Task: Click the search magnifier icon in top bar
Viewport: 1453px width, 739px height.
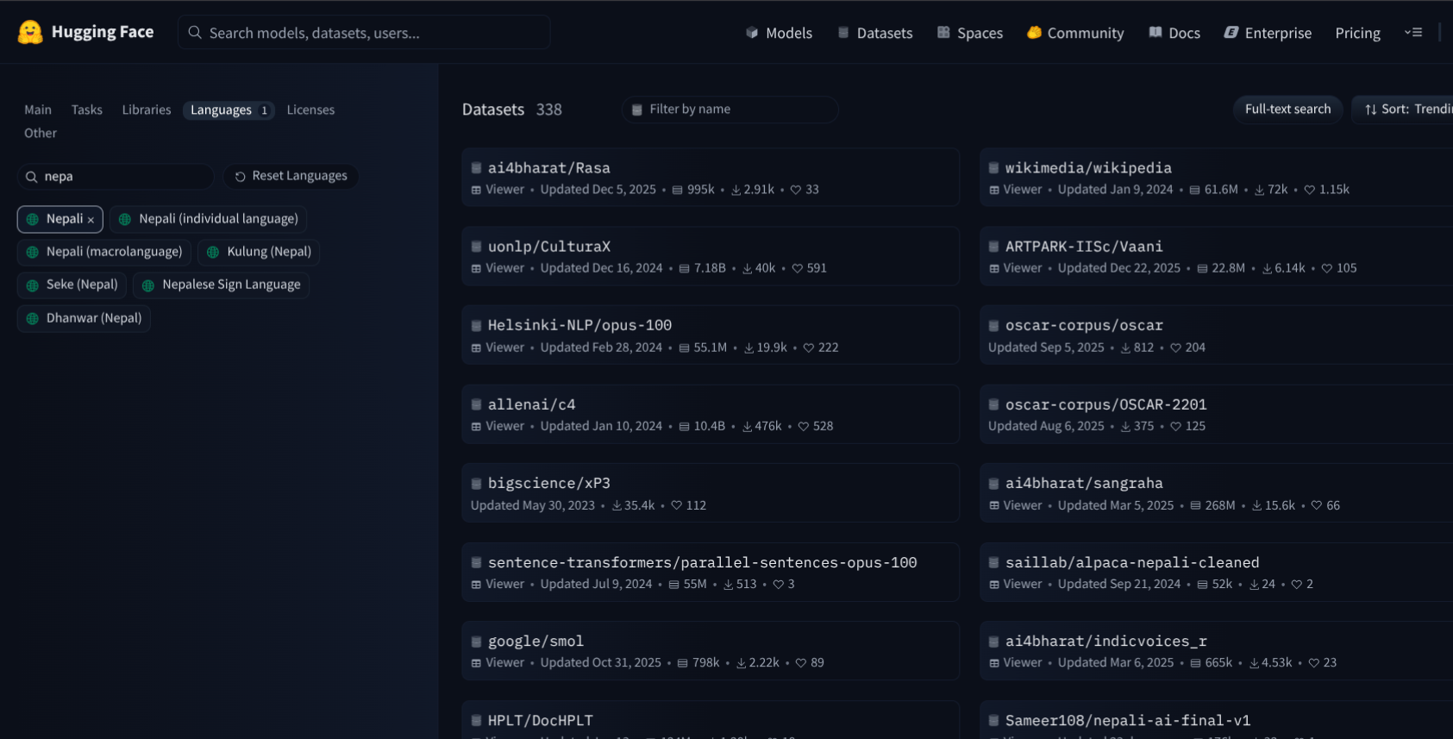Action: 195,33
